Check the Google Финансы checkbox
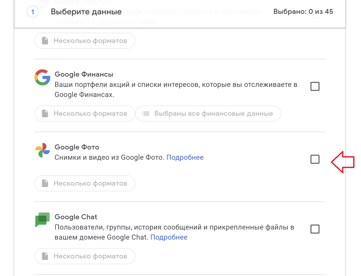This screenshot has height=276, width=361. [315, 86]
